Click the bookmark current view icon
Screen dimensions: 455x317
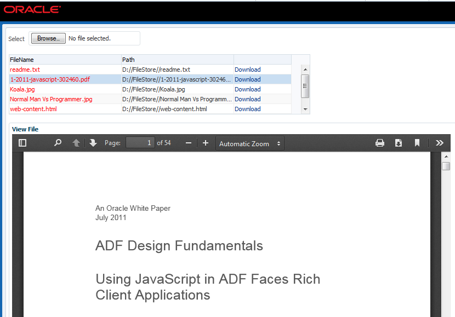417,143
